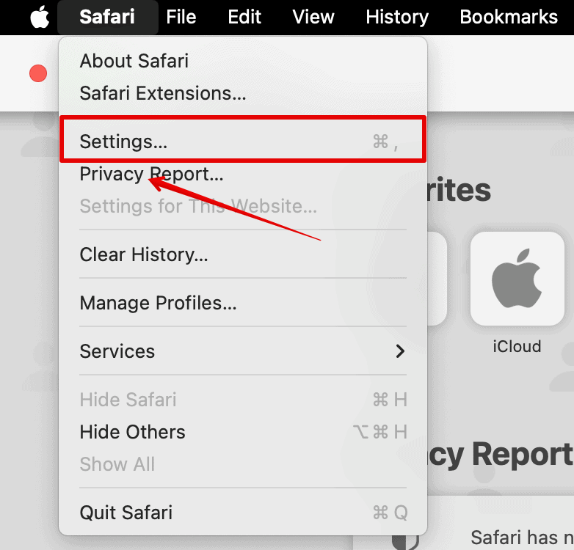574x550 pixels.
Task: Choose Clear History…
Action: 144,254
